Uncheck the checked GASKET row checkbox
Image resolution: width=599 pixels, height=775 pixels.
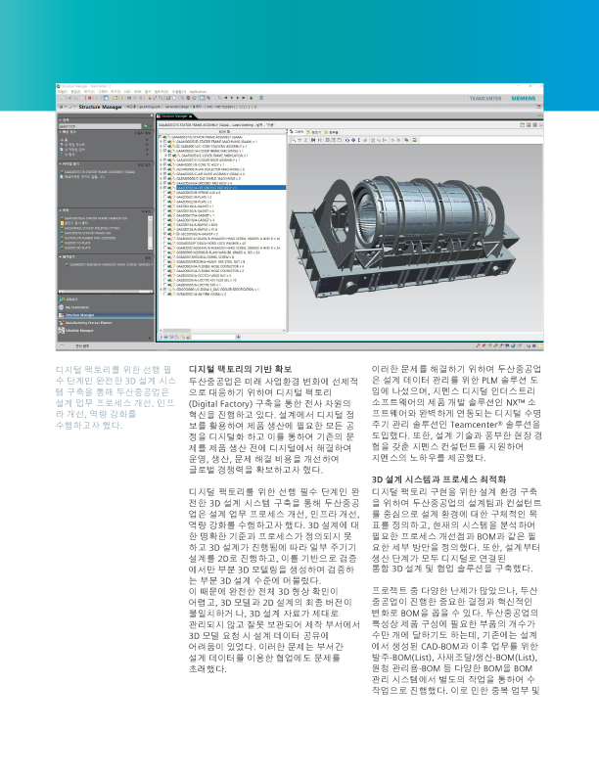[x=165, y=234]
